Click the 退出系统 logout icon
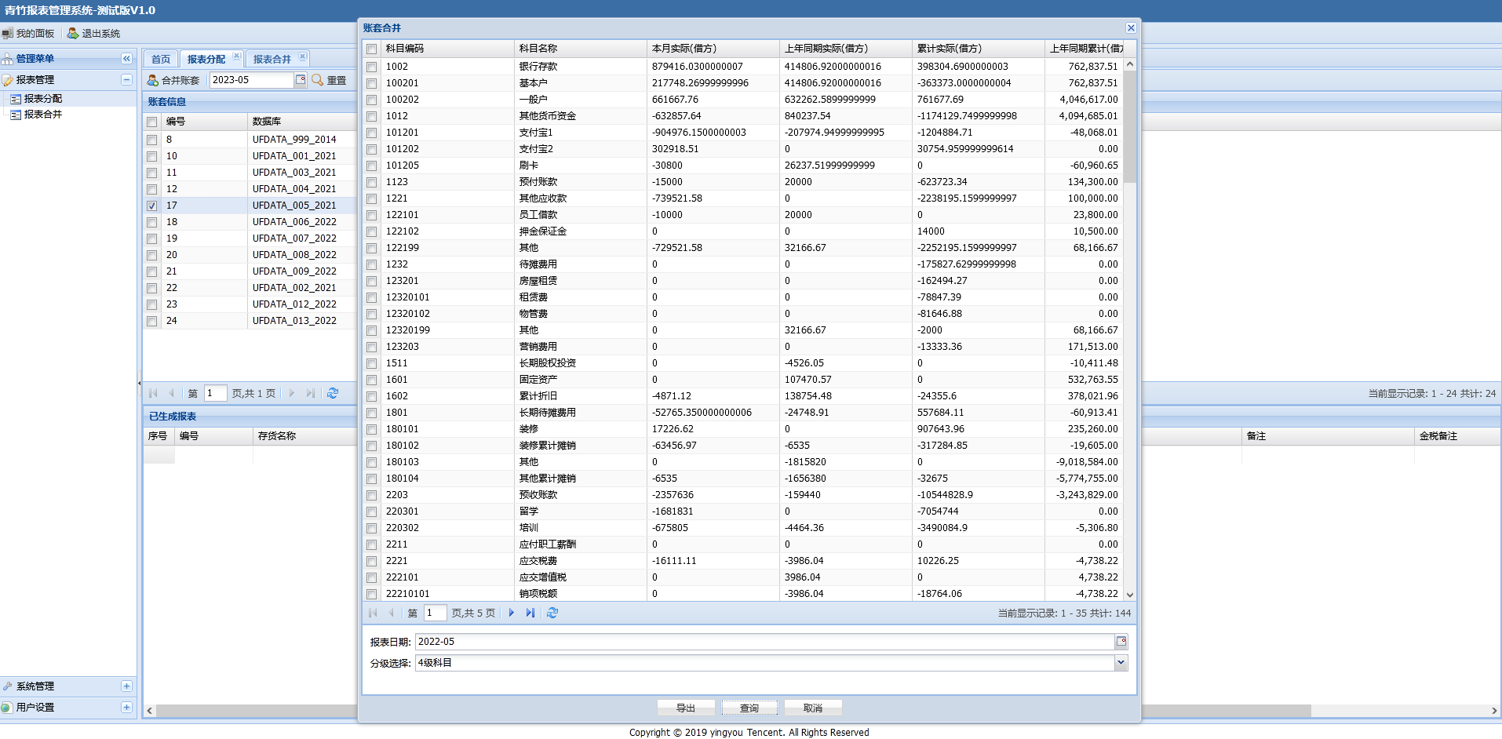This screenshot has width=1502, height=739. point(73,34)
